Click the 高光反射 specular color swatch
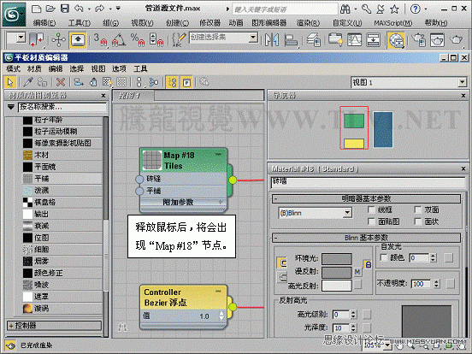The image size is (472, 354). pos(337,286)
